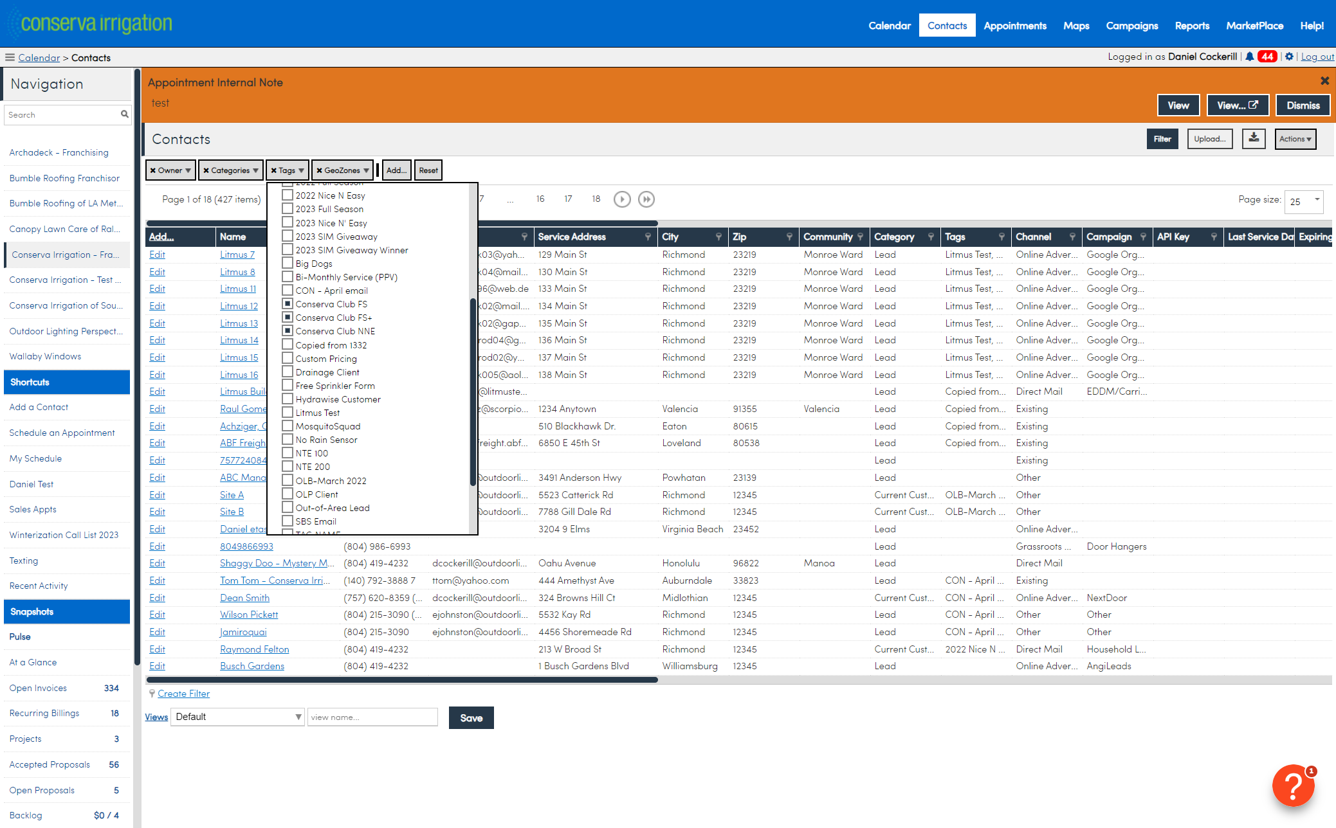Click filter icon on API Key column

[x=1214, y=237]
